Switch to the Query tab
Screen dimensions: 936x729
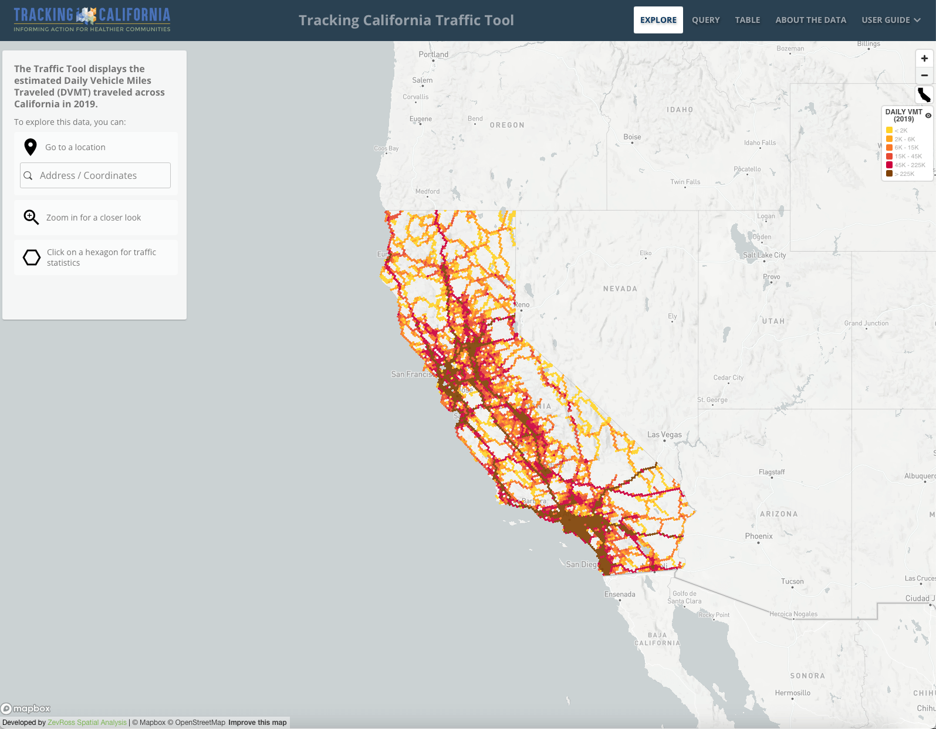coord(705,20)
